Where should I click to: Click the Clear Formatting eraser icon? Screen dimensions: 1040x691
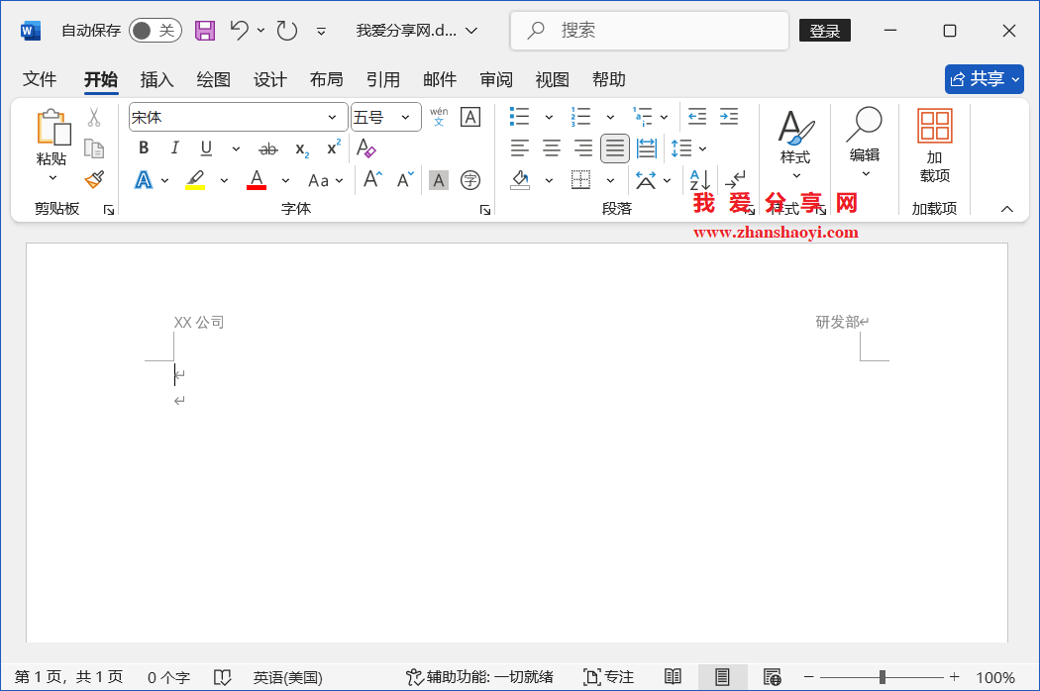point(366,148)
